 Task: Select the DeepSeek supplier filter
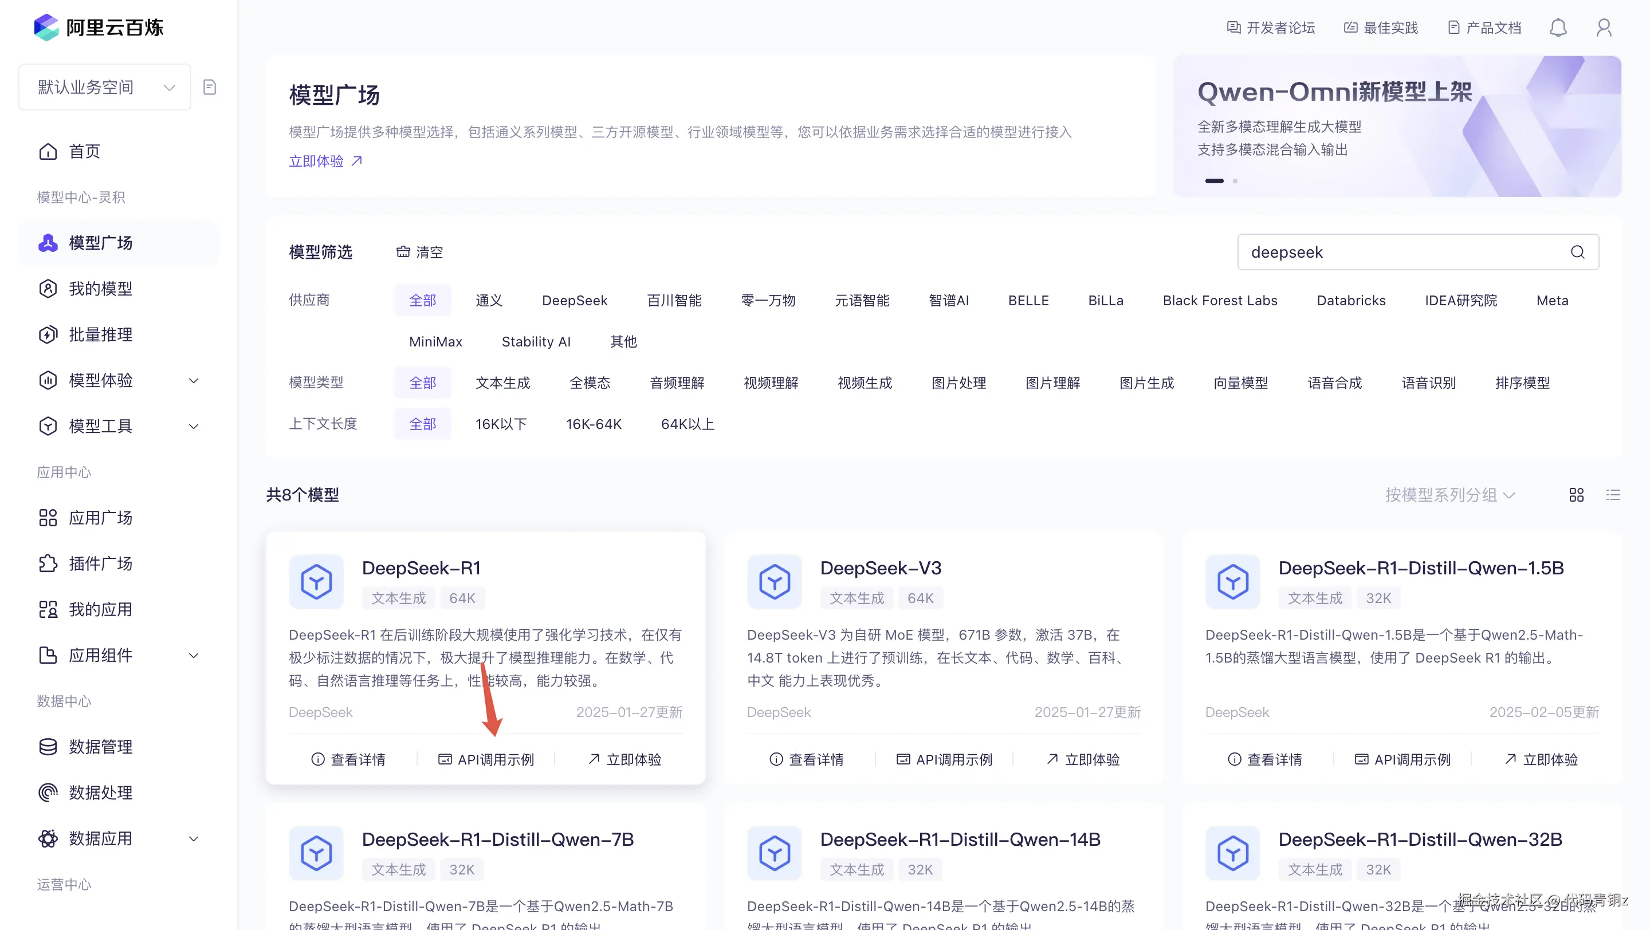(574, 300)
